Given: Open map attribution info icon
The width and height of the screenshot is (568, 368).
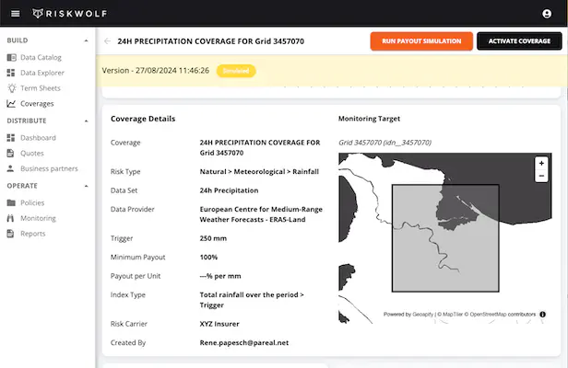Looking at the screenshot, I should point(542,314).
